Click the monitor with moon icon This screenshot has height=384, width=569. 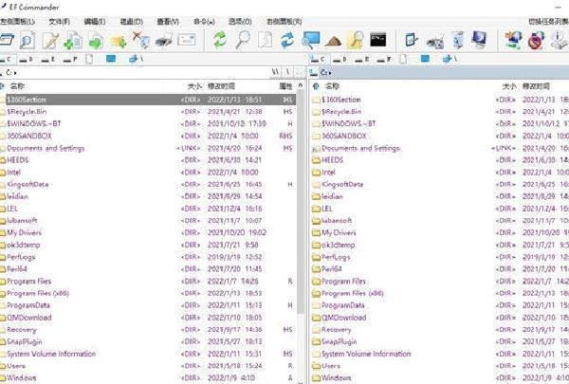click(479, 40)
